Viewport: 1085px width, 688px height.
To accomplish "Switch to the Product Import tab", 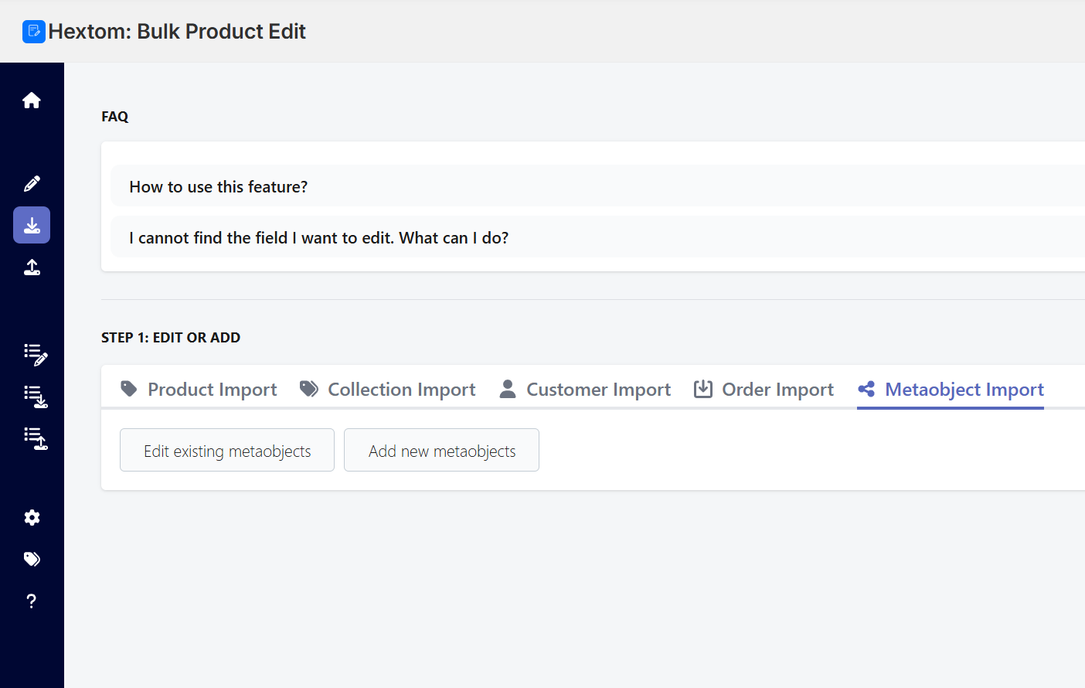I will 199,389.
